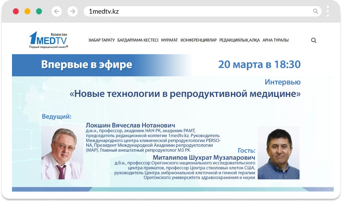Open the ХАБАР ТАРАТУ menu item
The width and height of the screenshot is (342, 202).
click(x=102, y=40)
